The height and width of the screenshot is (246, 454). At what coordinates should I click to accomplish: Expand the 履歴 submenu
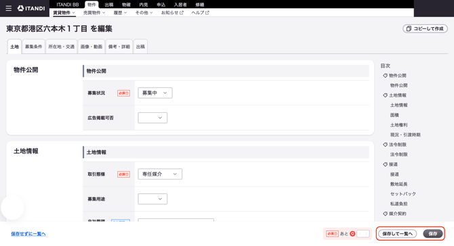click(x=120, y=13)
